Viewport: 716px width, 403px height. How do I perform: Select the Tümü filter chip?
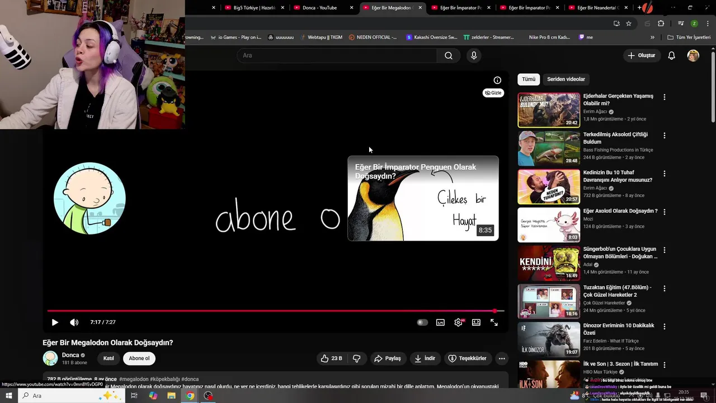click(x=529, y=79)
